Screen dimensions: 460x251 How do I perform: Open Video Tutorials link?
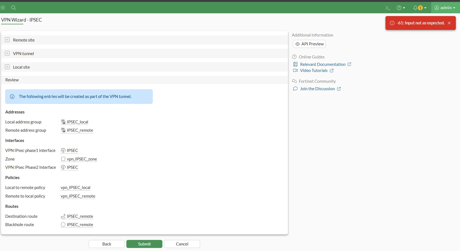point(314,71)
